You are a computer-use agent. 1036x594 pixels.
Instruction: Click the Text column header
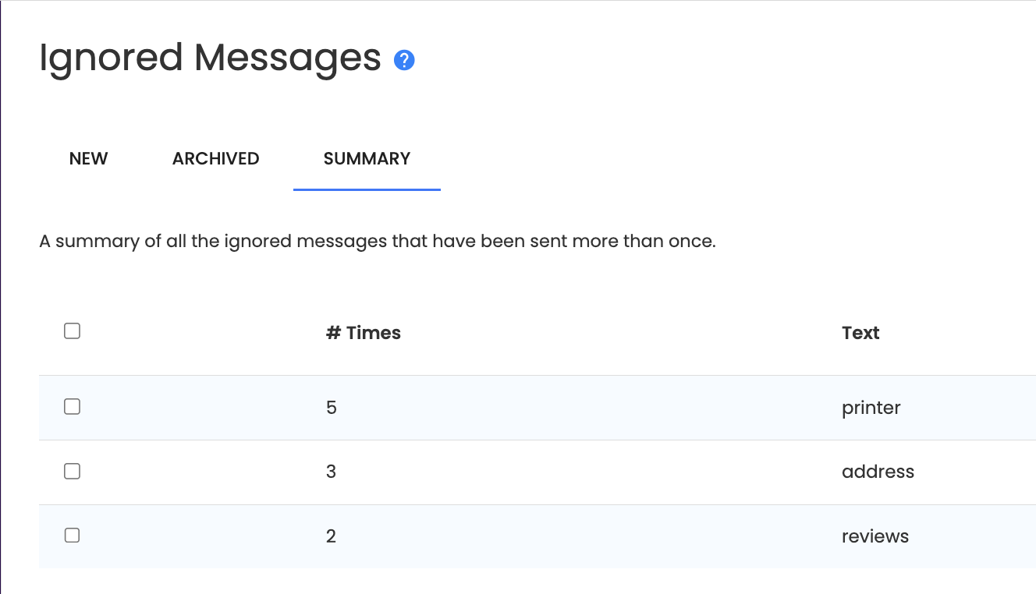click(860, 333)
